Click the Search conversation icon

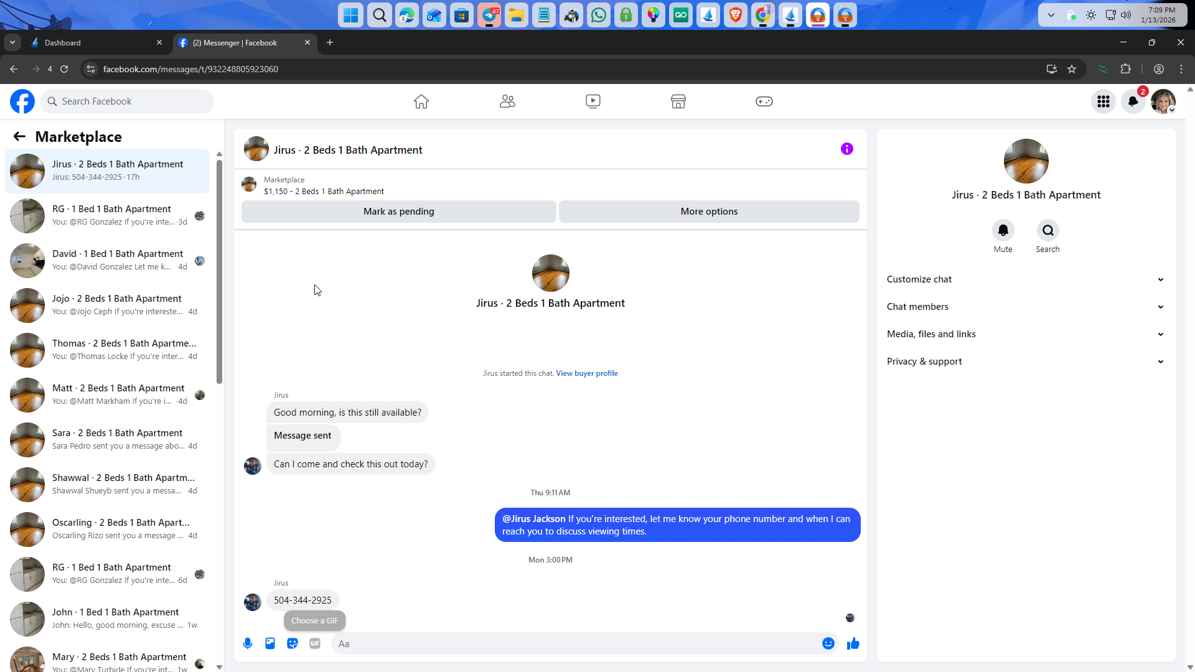pyautogui.click(x=1047, y=230)
